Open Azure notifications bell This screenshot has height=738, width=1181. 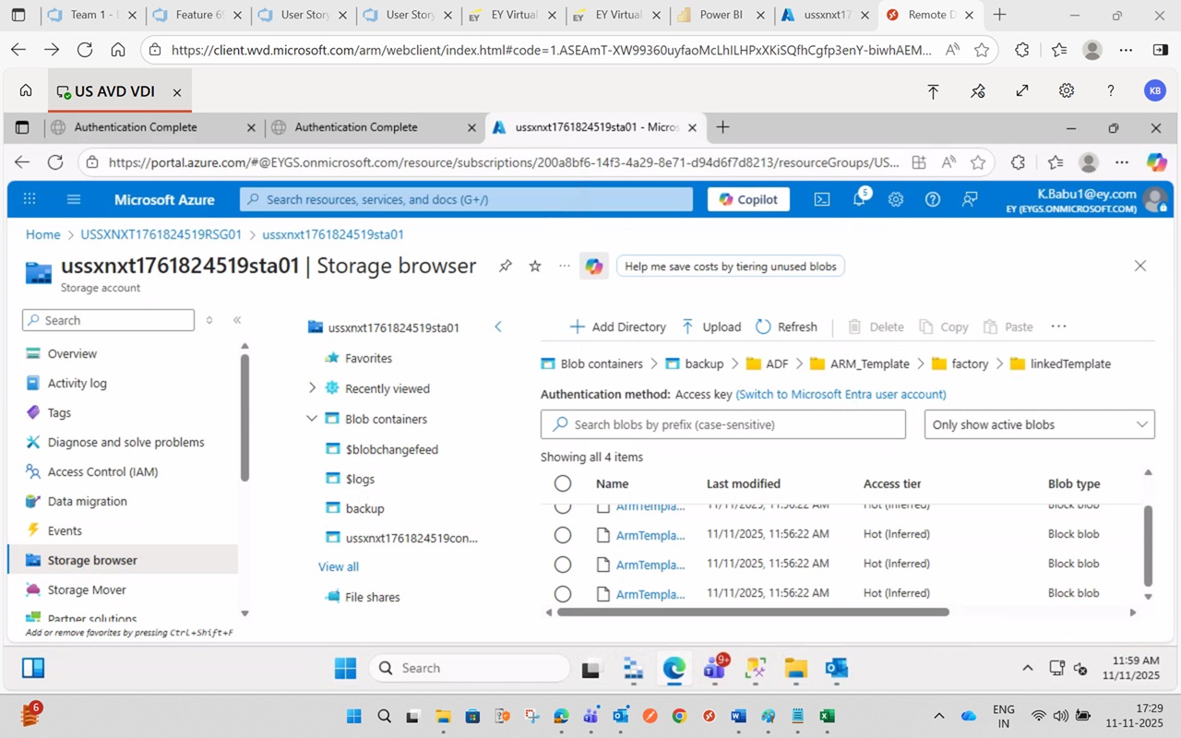(859, 199)
